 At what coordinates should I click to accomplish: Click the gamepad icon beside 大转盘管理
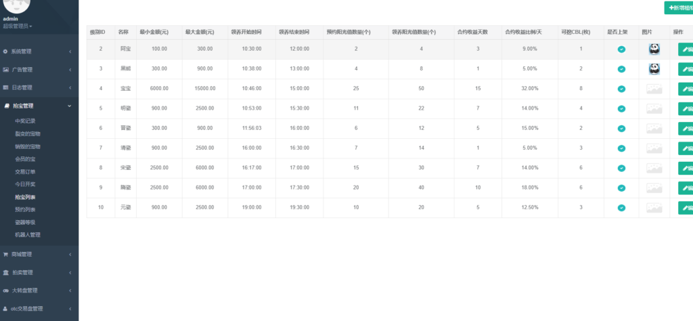click(5, 291)
